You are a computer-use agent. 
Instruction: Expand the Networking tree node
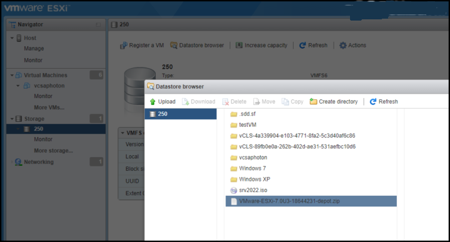coord(12,162)
